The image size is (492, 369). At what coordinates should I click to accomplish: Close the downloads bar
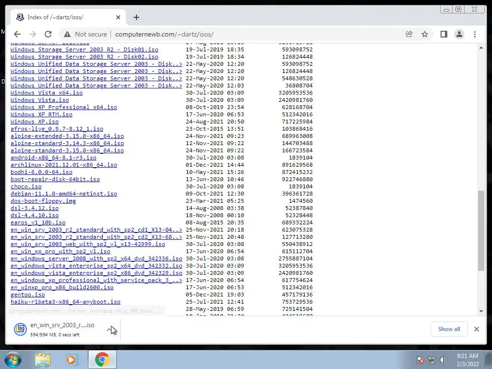pyautogui.click(x=477, y=329)
